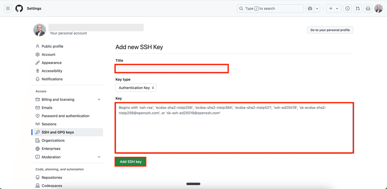Image resolution: width=387 pixels, height=189 pixels.
Task: Select the Emails sidebar item
Action: [x=48, y=108]
